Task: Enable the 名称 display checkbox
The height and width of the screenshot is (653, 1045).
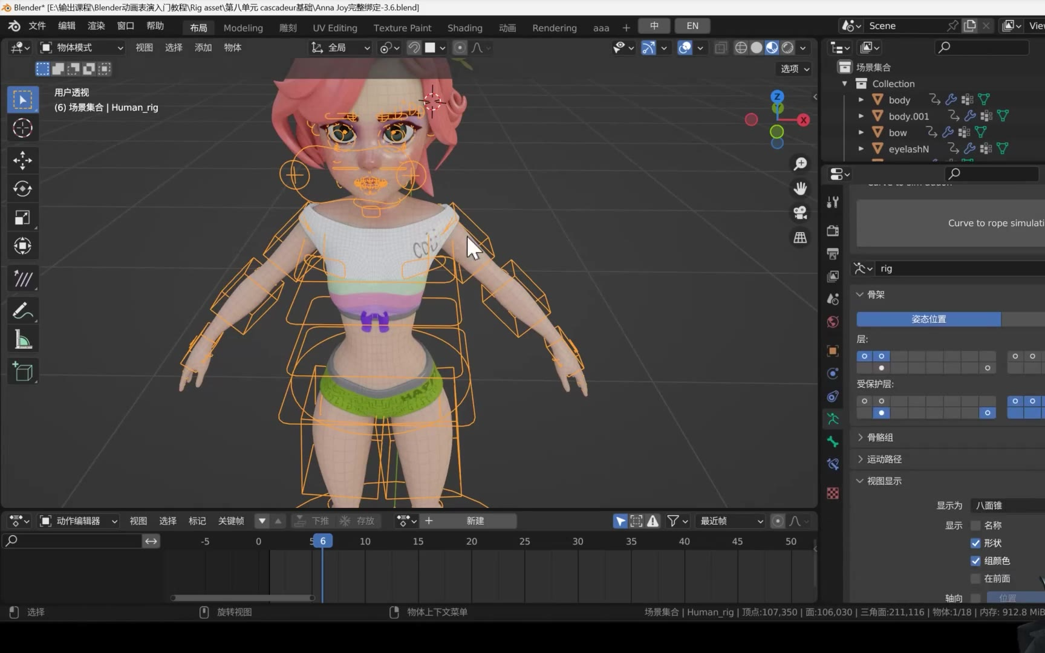Action: pos(975,525)
